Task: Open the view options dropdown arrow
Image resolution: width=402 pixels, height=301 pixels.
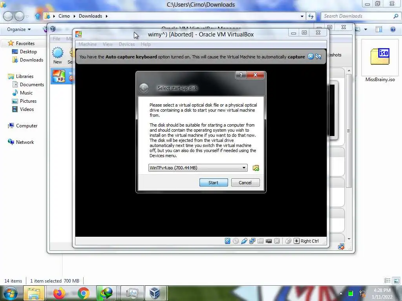Action: click(x=365, y=29)
